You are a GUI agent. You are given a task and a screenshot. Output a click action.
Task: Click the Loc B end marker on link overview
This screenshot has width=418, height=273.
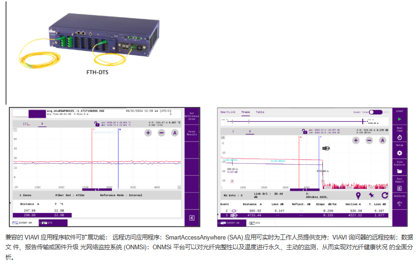tap(363, 121)
